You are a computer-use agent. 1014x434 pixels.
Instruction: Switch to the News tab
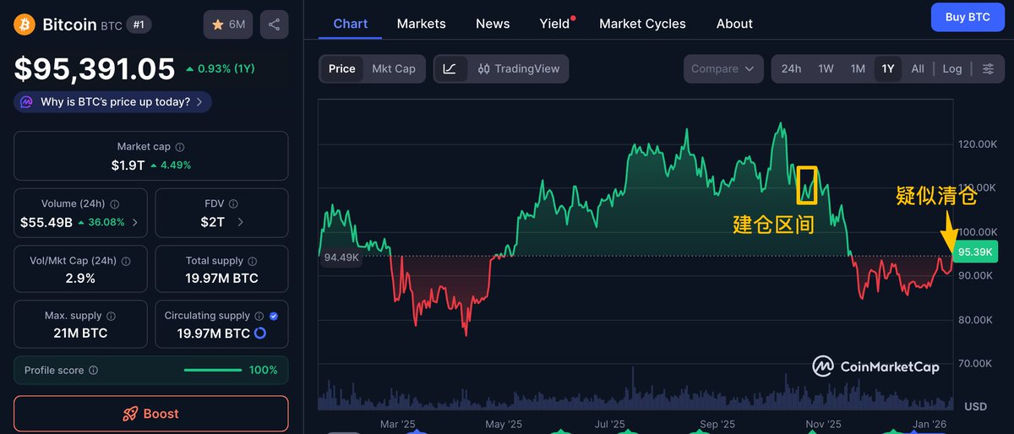pyautogui.click(x=493, y=24)
